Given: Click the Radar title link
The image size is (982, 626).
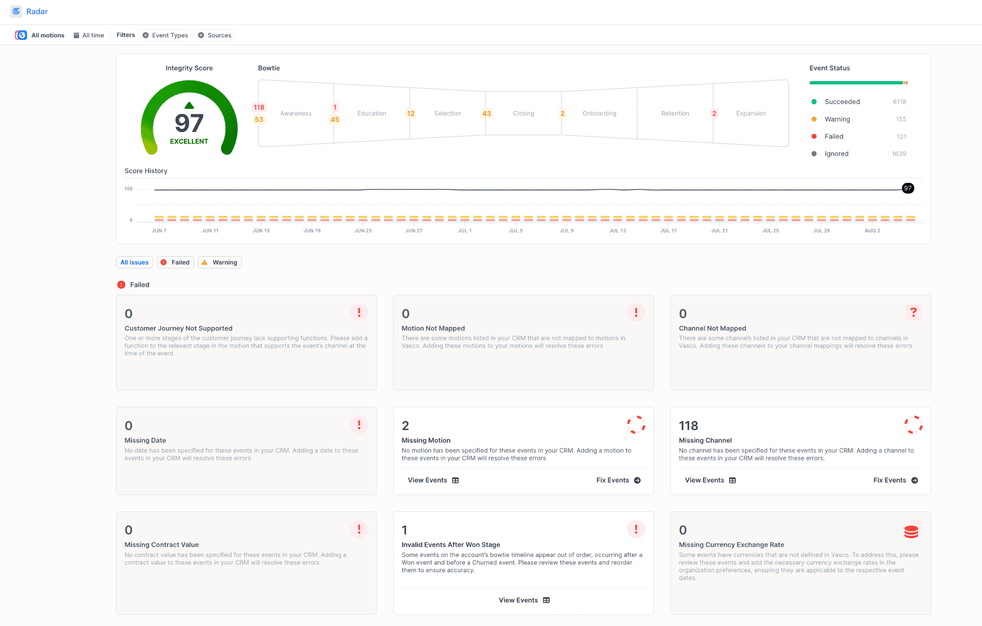Looking at the screenshot, I should (37, 11).
